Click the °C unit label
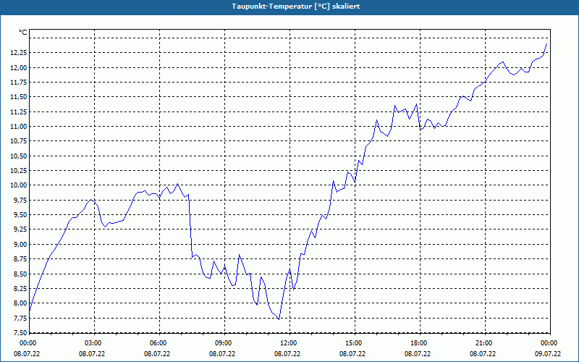The height and width of the screenshot is (362, 579). pyautogui.click(x=23, y=33)
